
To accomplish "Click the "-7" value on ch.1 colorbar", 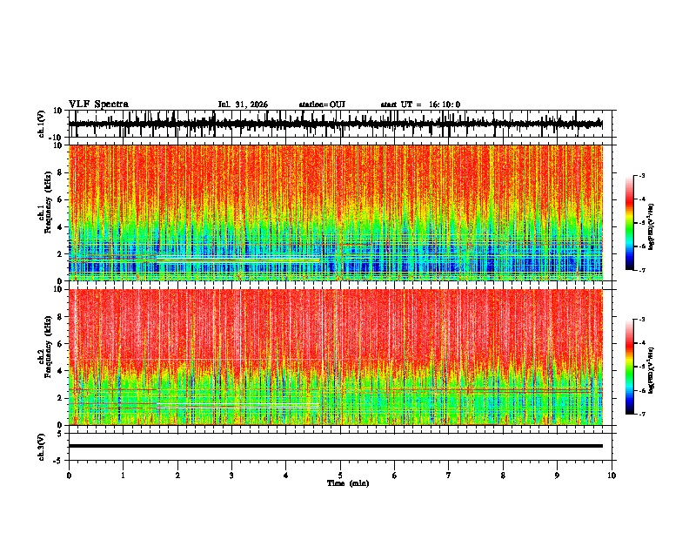I will (x=641, y=270).
